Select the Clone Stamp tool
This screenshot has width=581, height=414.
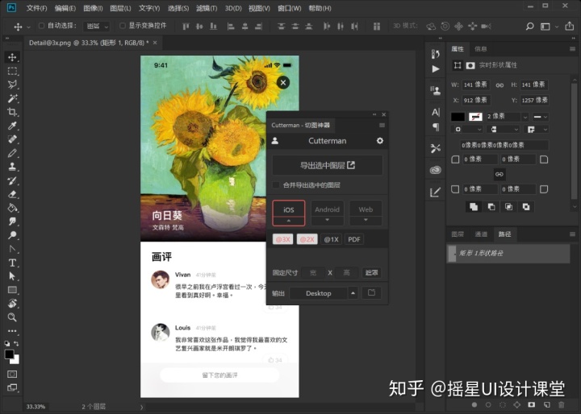pyautogui.click(x=12, y=167)
